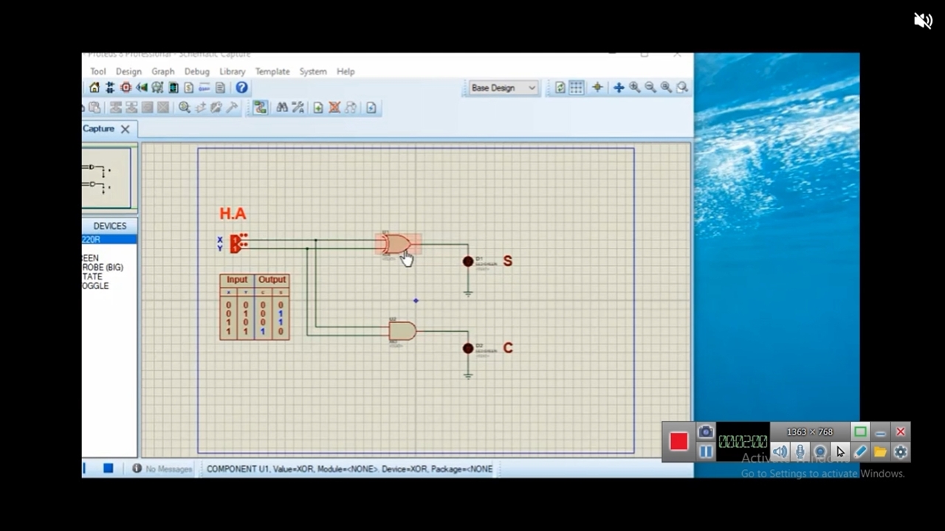Click the zoom in magnifier icon
Viewport: 945px width, 531px height.
[x=635, y=88]
